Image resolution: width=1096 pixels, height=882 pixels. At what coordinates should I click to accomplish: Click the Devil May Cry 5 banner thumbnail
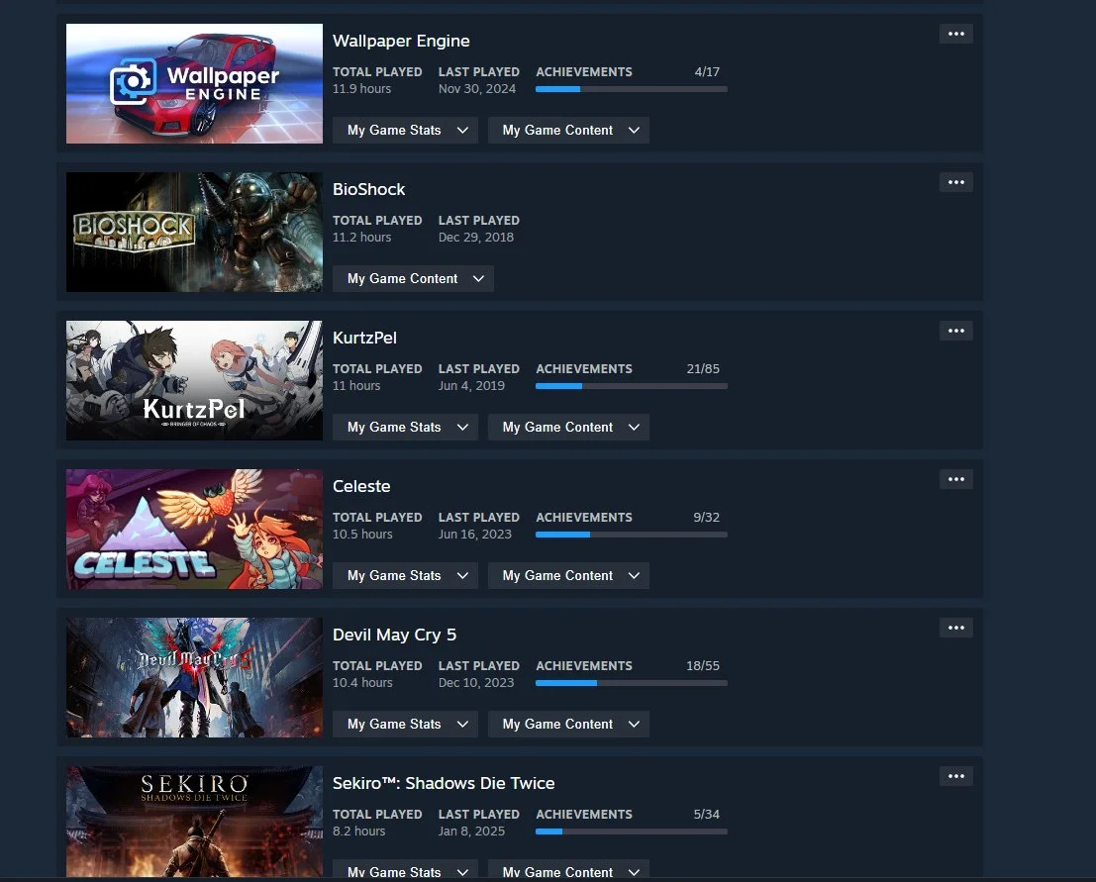click(x=194, y=677)
